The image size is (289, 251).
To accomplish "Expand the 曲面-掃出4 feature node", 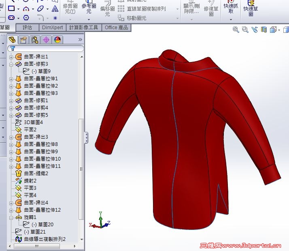I will pyautogui.click(x=11, y=203).
